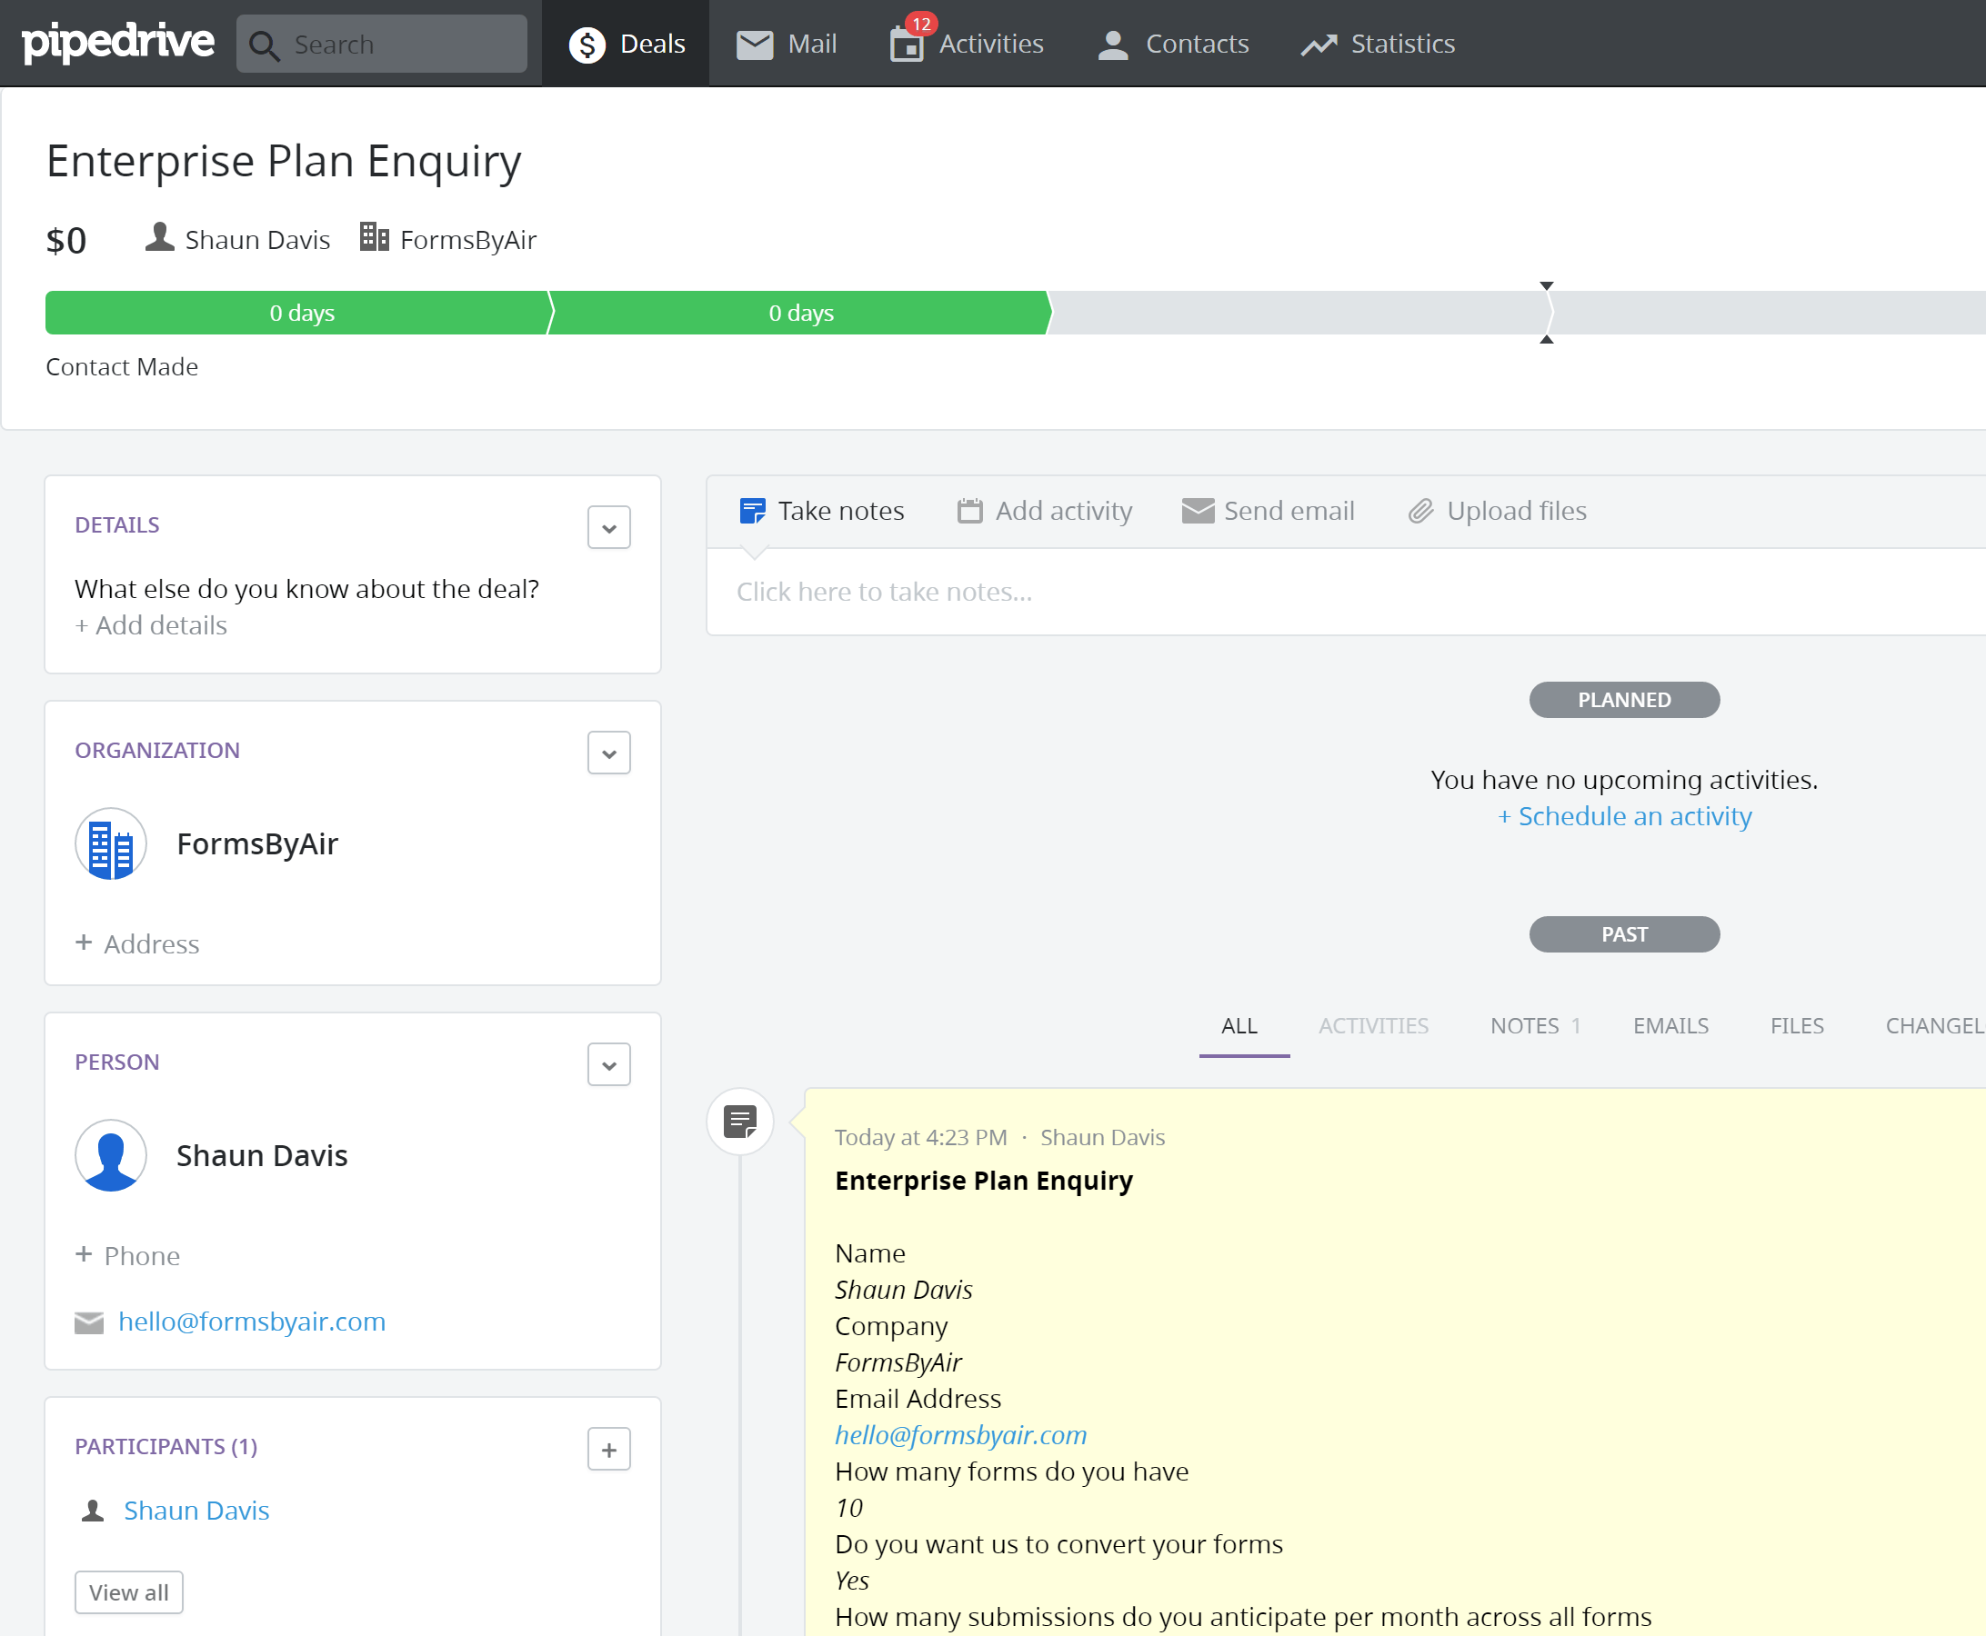1986x1636 pixels.
Task: Click the Contacts person icon
Action: [x=1114, y=45]
